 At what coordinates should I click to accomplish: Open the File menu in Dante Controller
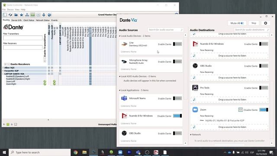pos(4,10)
